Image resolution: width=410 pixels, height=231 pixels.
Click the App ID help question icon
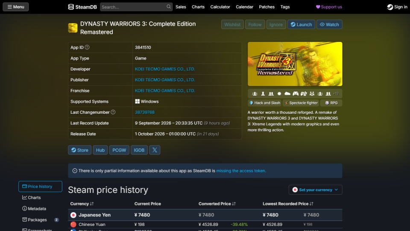point(87,47)
